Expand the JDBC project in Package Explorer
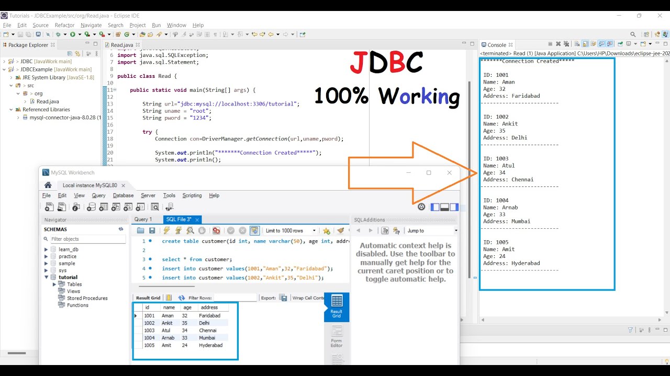Screen dimensions: 670x376 [x=4, y=62]
